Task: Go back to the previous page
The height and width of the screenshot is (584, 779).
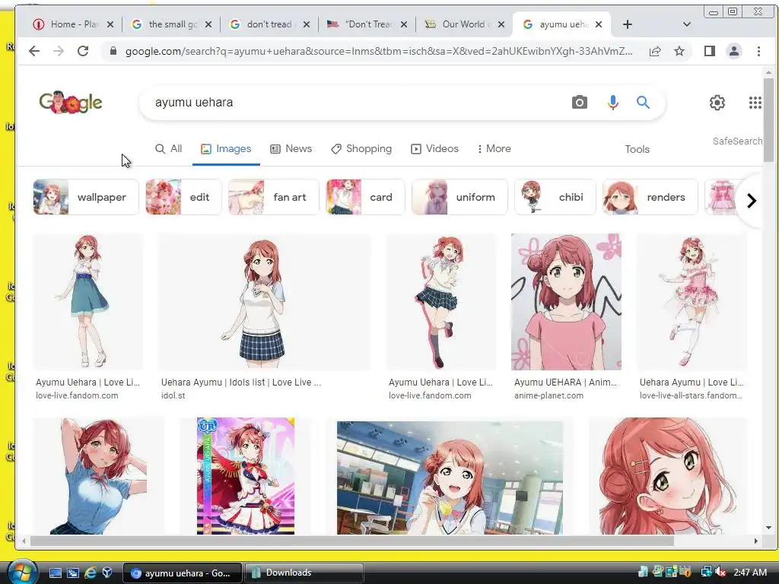Action: pyautogui.click(x=33, y=51)
